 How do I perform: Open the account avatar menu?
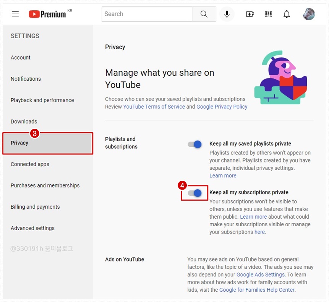coord(309,14)
